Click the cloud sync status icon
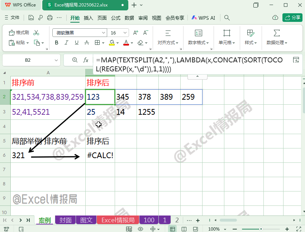 275,18
